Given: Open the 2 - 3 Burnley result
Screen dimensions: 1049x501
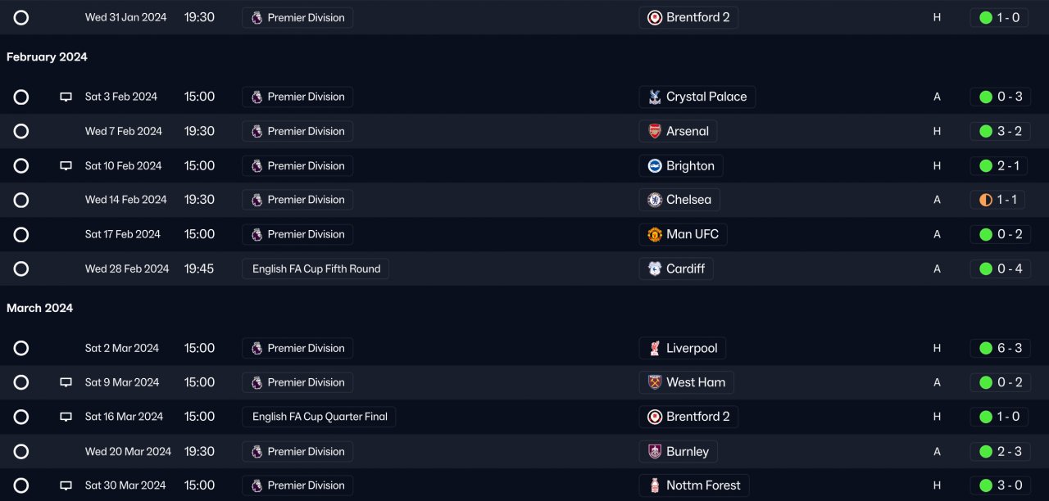Looking at the screenshot, I should (1000, 451).
